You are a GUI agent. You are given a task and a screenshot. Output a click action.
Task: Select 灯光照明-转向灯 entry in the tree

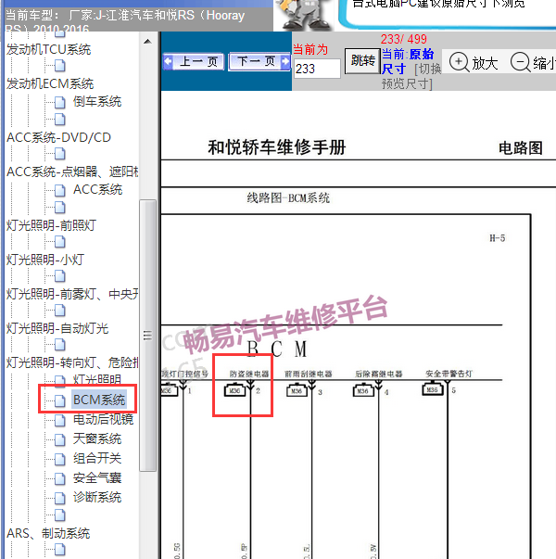(72, 362)
